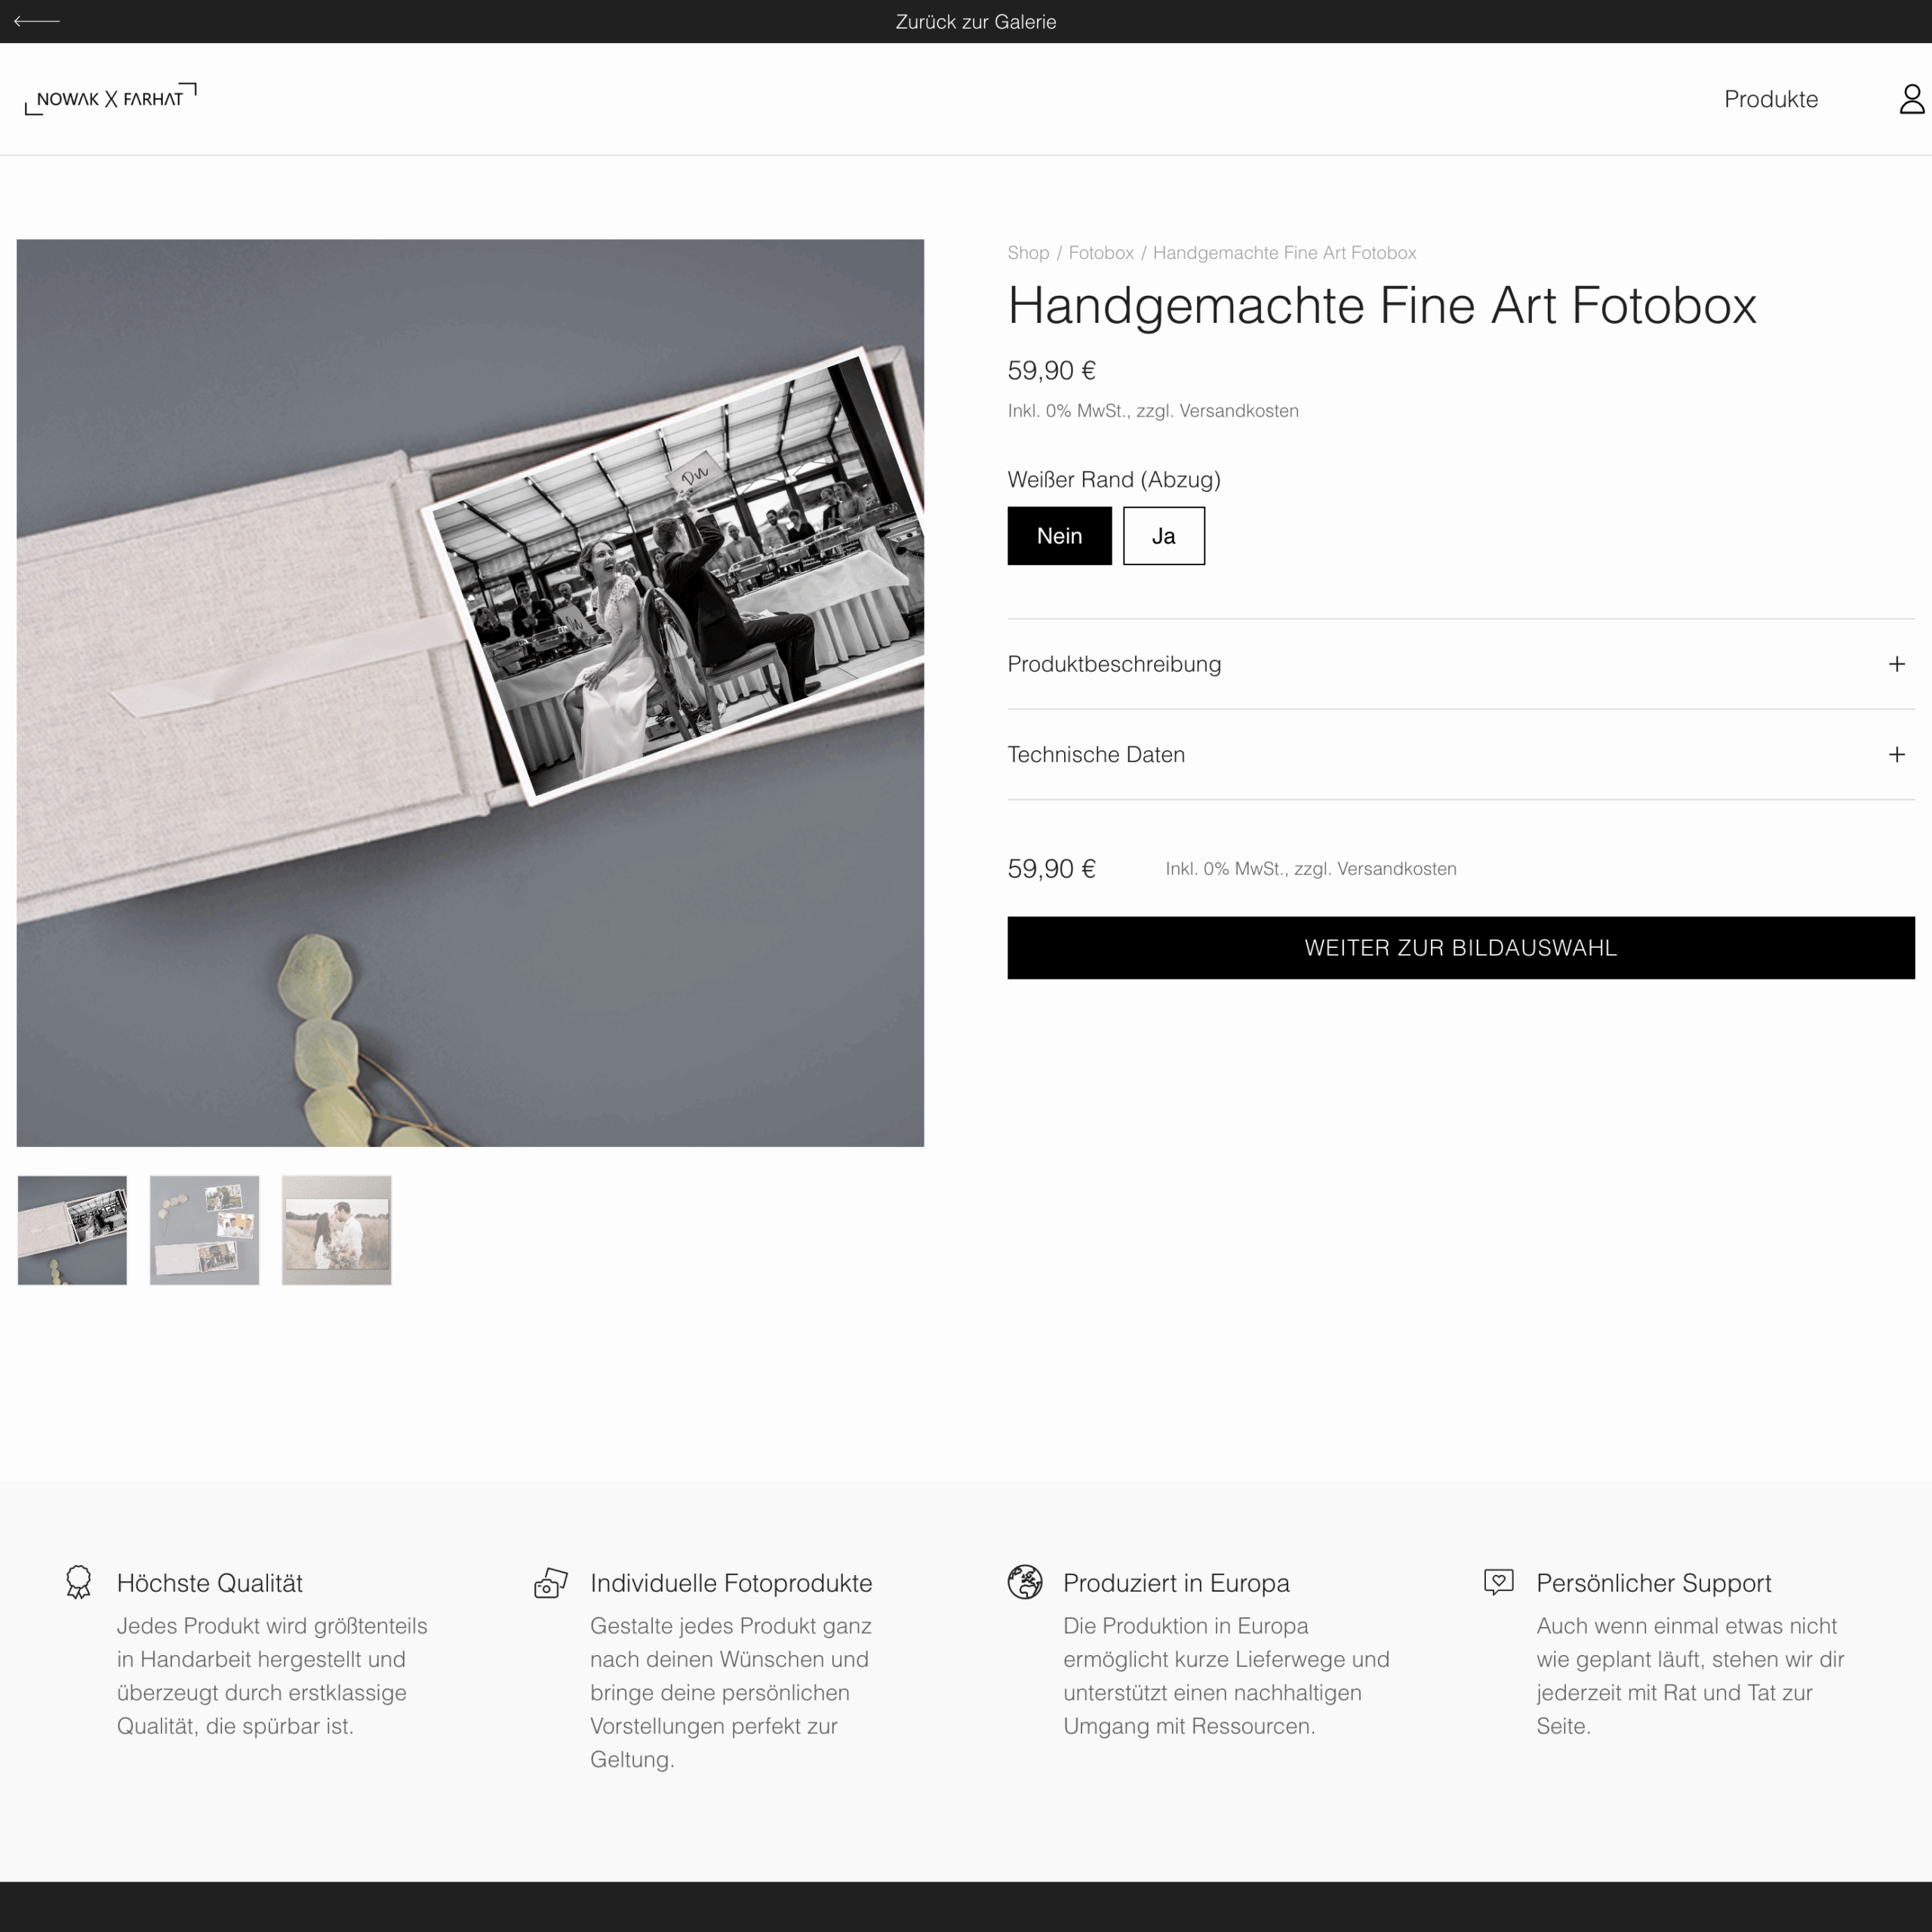The image size is (1932, 1932).
Task: Expand the Produktbeschreibung section
Action: (x=1460, y=664)
